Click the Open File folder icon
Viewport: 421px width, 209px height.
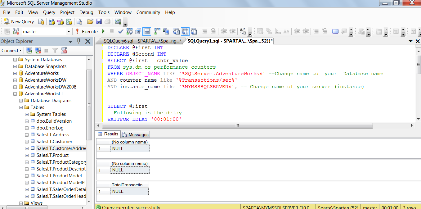[90, 21]
